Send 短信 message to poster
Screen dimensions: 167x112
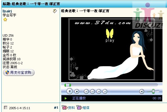click(x=86, y=107)
